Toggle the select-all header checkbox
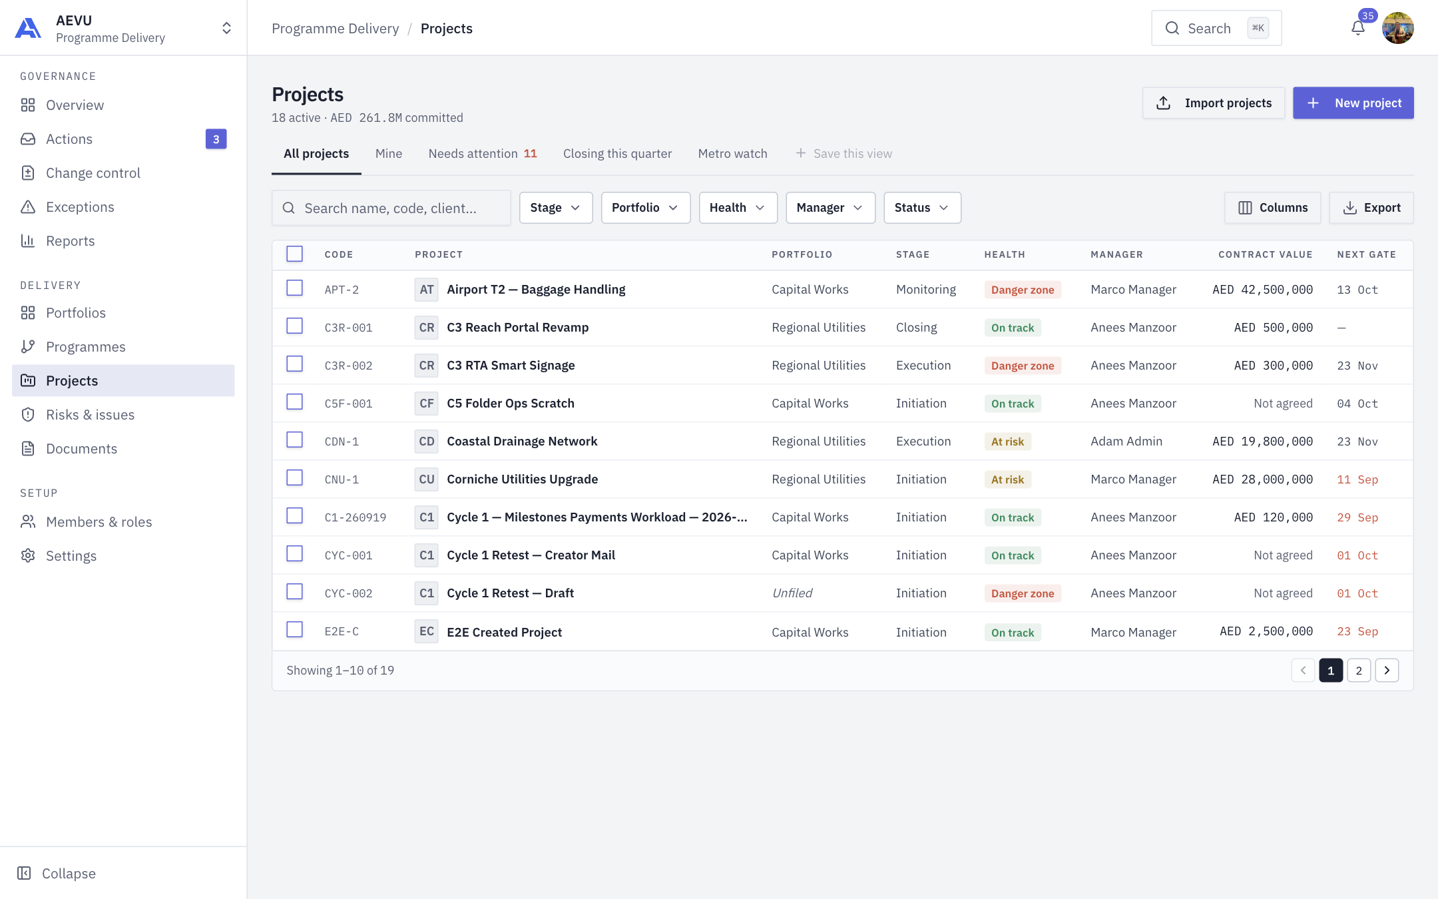The width and height of the screenshot is (1438, 899). 294,254
